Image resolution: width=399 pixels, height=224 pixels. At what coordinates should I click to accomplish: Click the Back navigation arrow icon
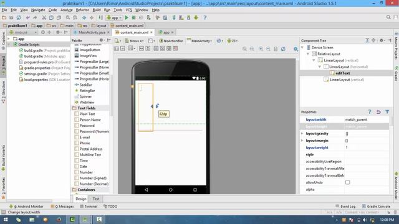[x=84, y=17]
